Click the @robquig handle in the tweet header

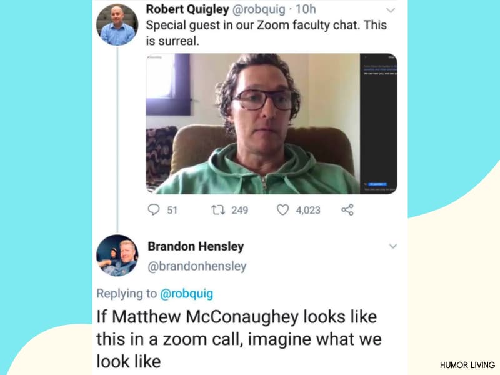[259, 9]
